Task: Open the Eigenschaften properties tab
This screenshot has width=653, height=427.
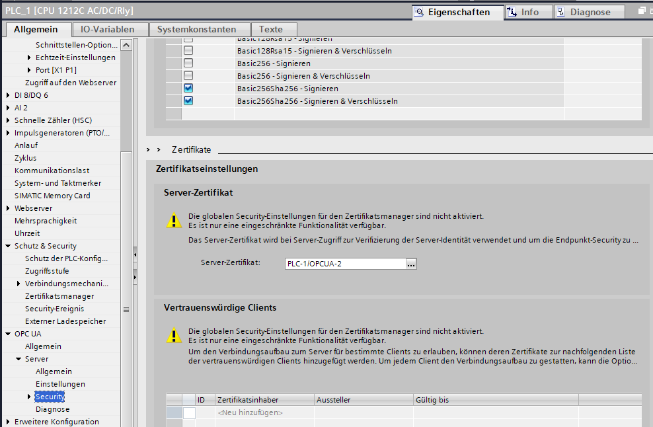Action: click(457, 12)
